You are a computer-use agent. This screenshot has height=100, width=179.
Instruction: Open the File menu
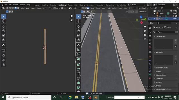6,5
